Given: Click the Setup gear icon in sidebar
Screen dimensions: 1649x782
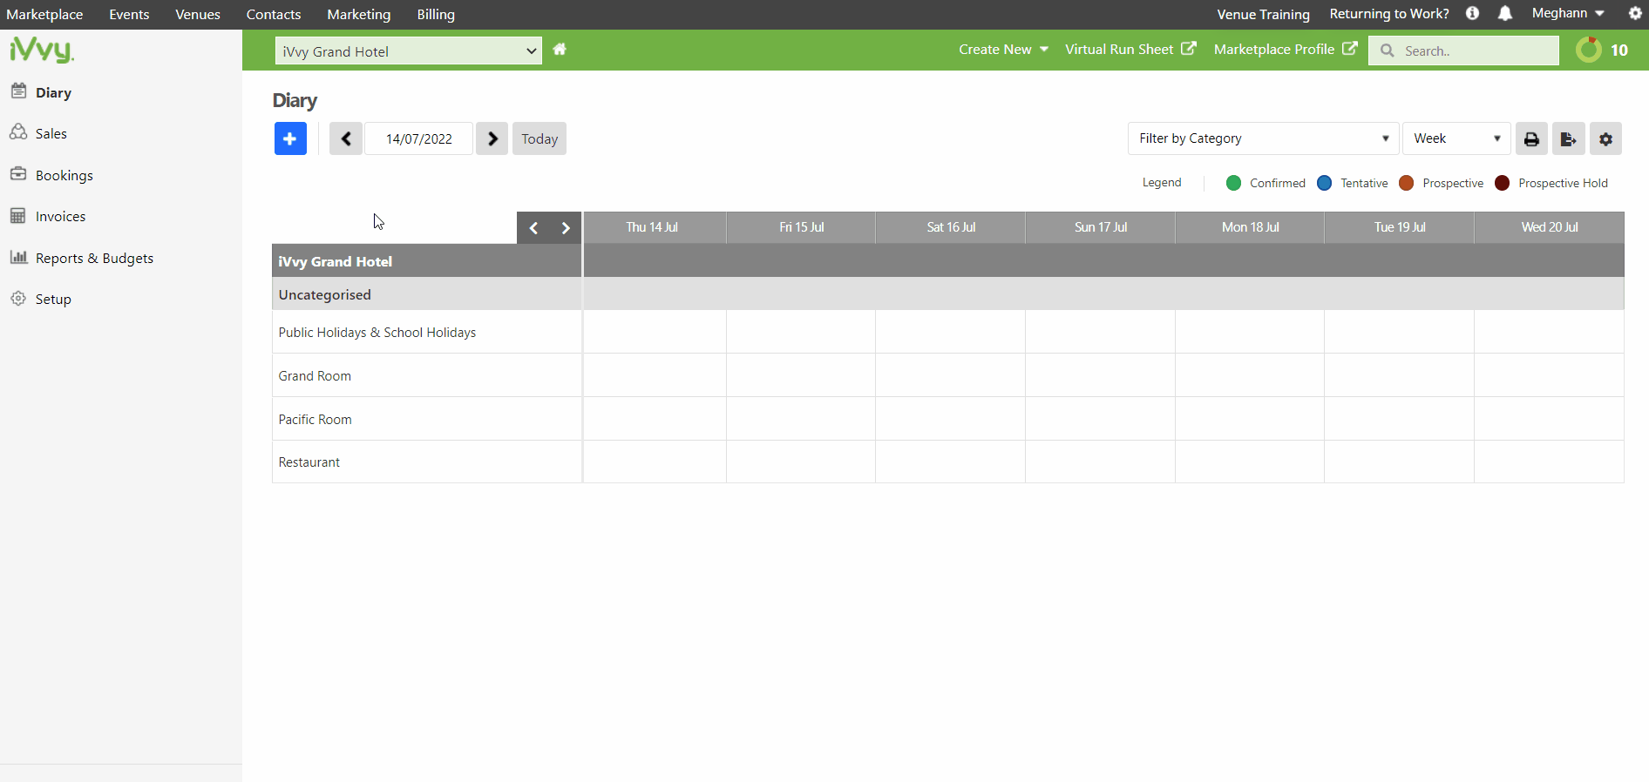Looking at the screenshot, I should (18, 298).
